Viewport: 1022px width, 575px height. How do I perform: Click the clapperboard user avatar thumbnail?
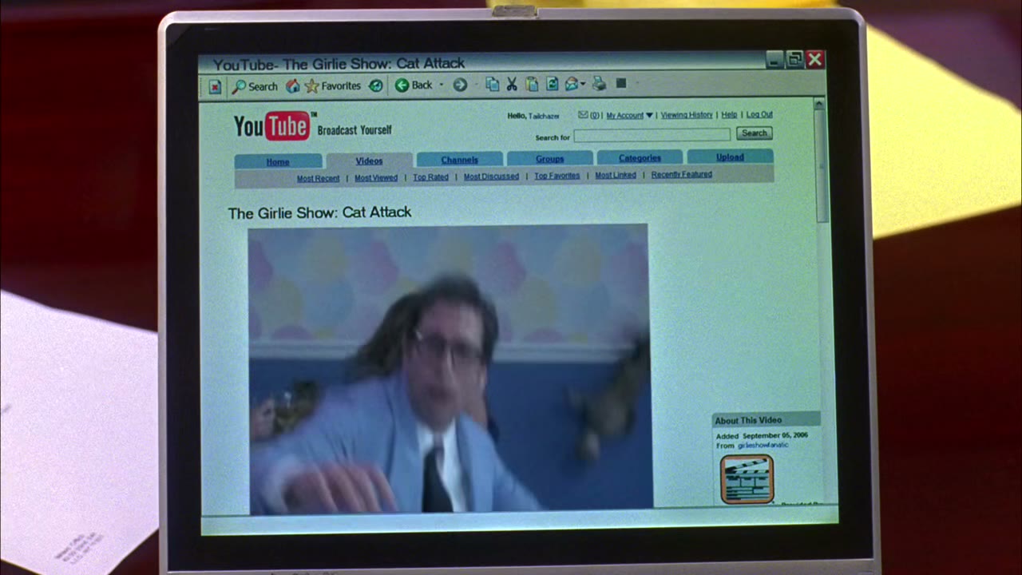coord(747,478)
